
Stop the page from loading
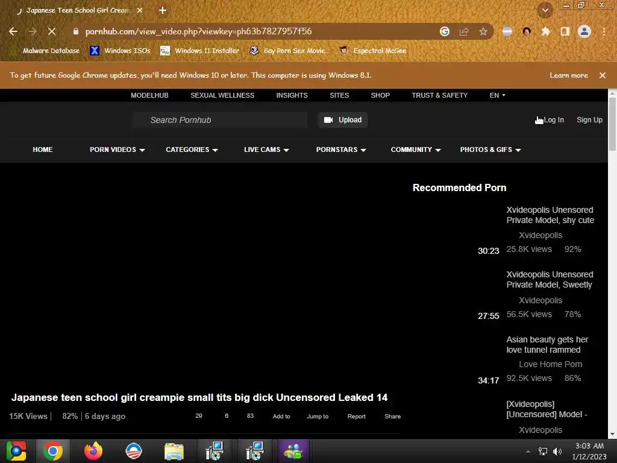(x=52, y=31)
